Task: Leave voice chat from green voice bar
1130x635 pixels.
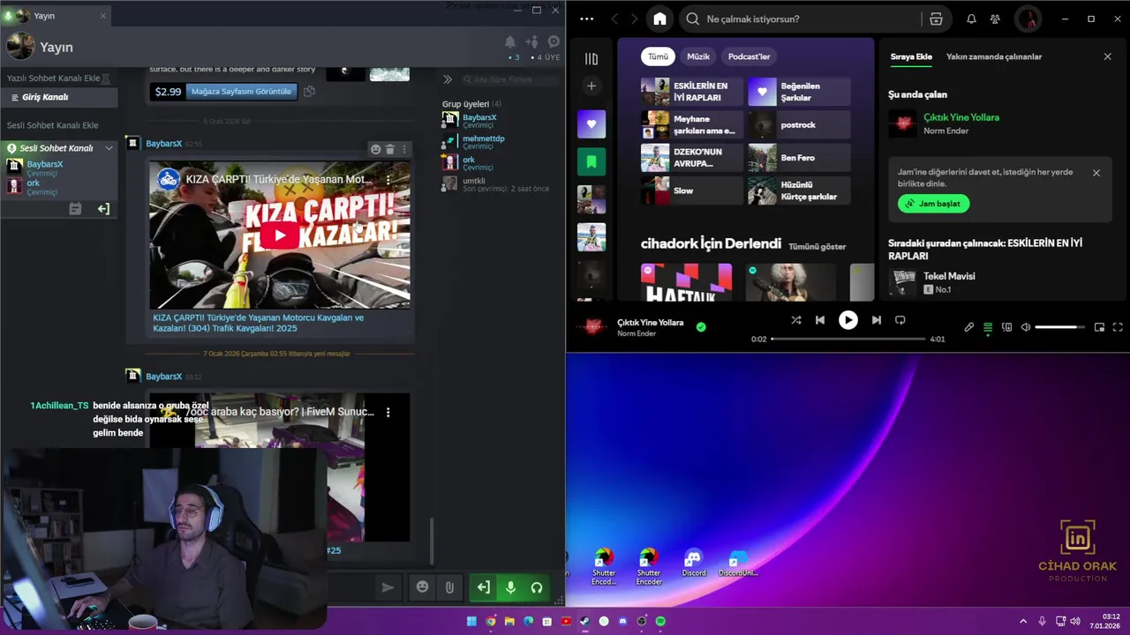Action: [x=484, y=587]
